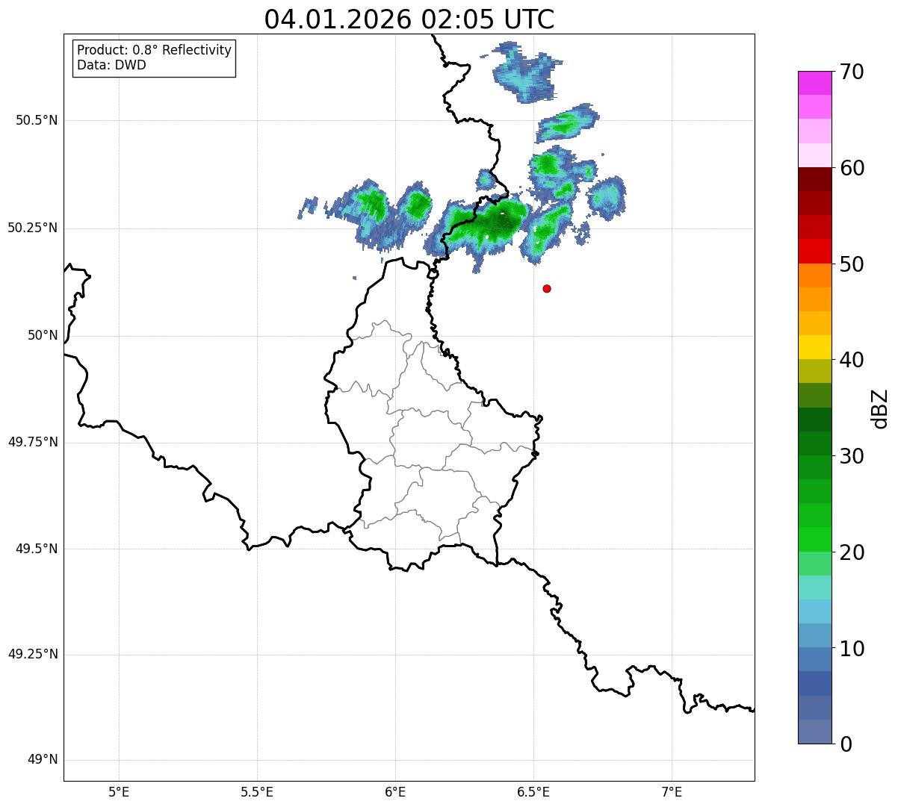Click the 49.25°N latitude label
Screen dimensions: 898x807
[32, 654]
